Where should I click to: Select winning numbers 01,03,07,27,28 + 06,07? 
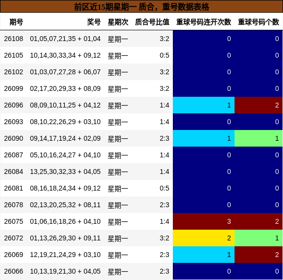[x=65, y=72]
